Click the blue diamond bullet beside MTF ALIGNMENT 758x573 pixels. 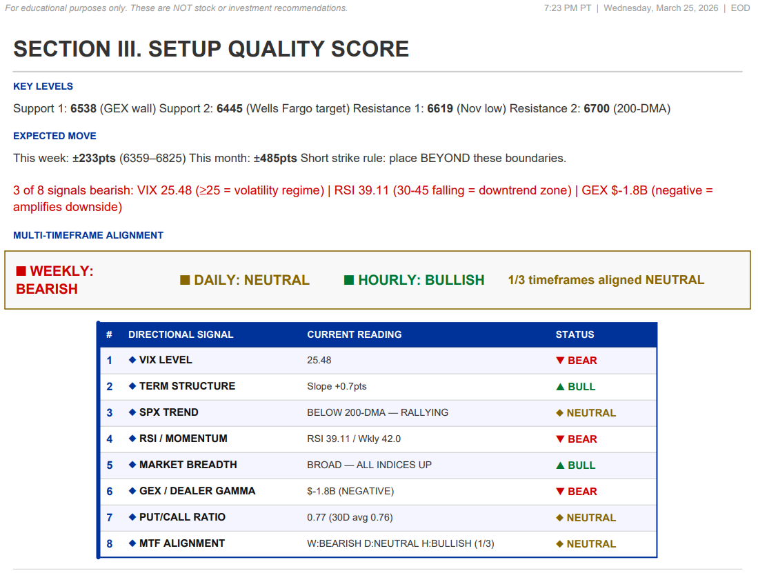(132, 543)
